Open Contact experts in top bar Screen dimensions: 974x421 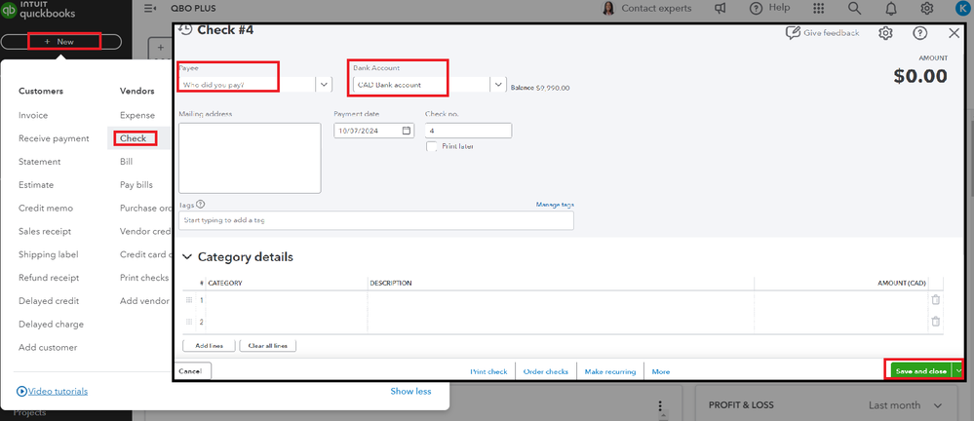click(646, 8)
